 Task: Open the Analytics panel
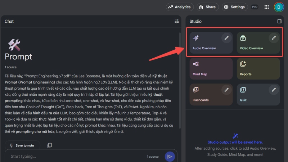tap(180, 7)
